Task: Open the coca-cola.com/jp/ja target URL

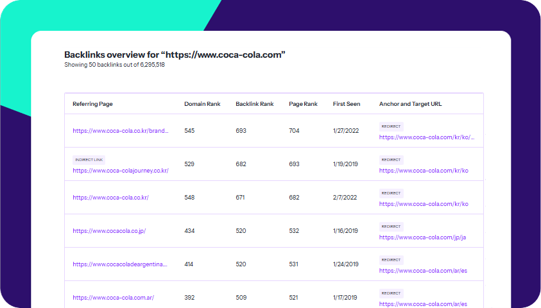Action: 422,237
